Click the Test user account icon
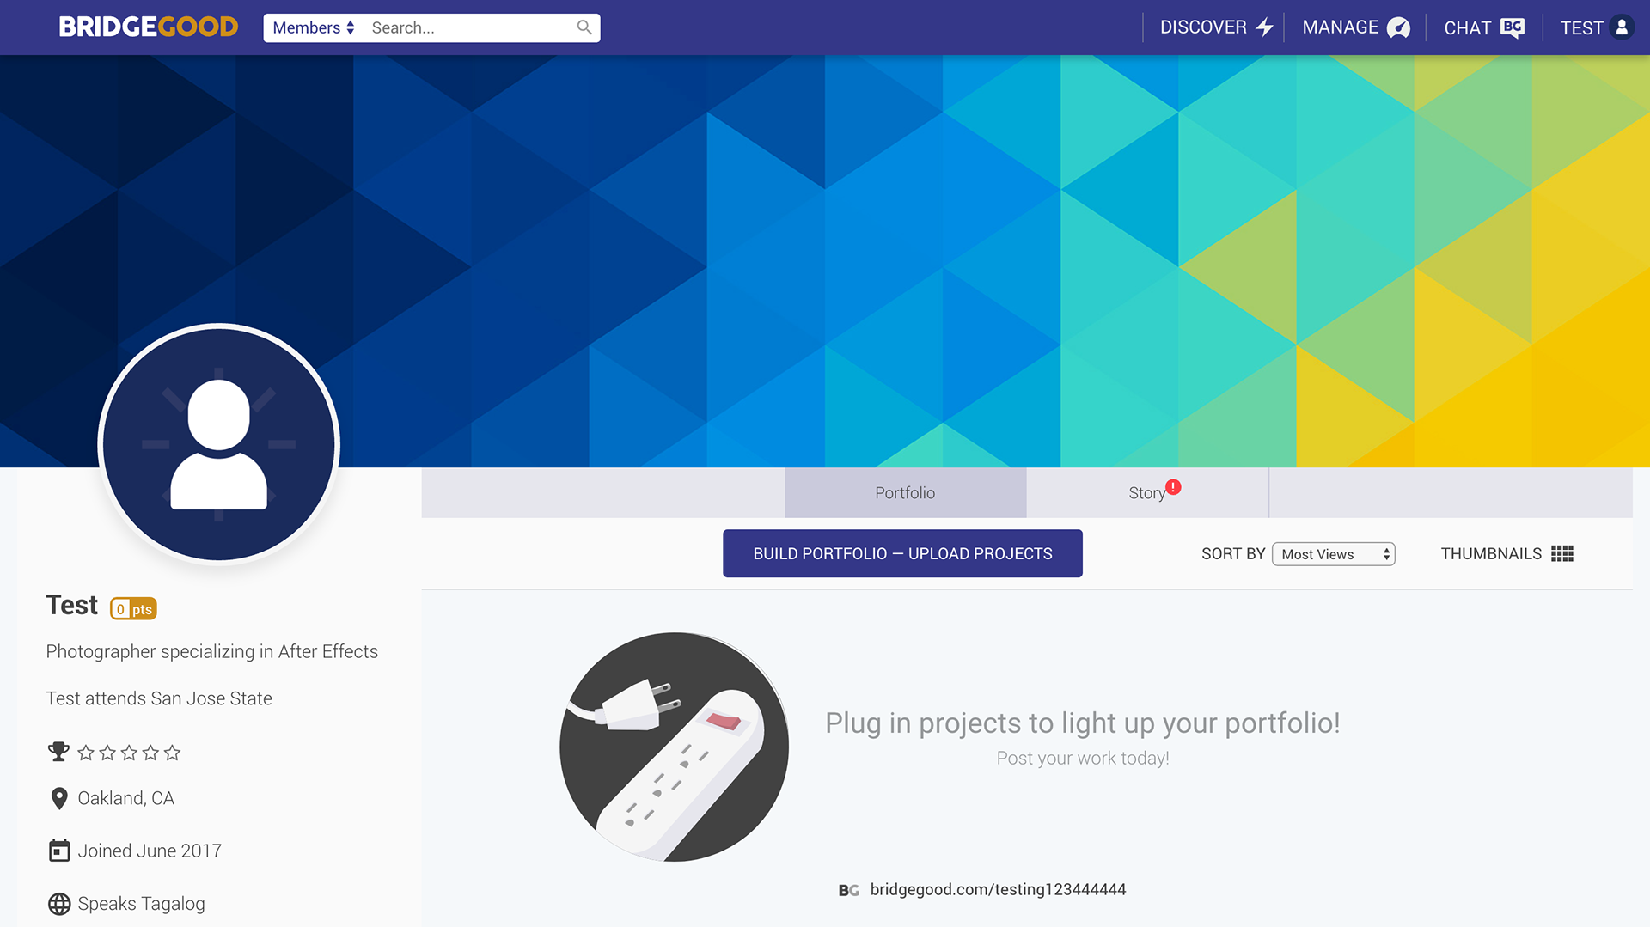 click(1622, 27)
